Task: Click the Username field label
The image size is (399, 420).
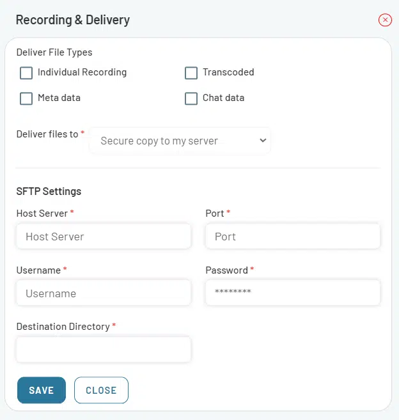Action: click(38, 270)
